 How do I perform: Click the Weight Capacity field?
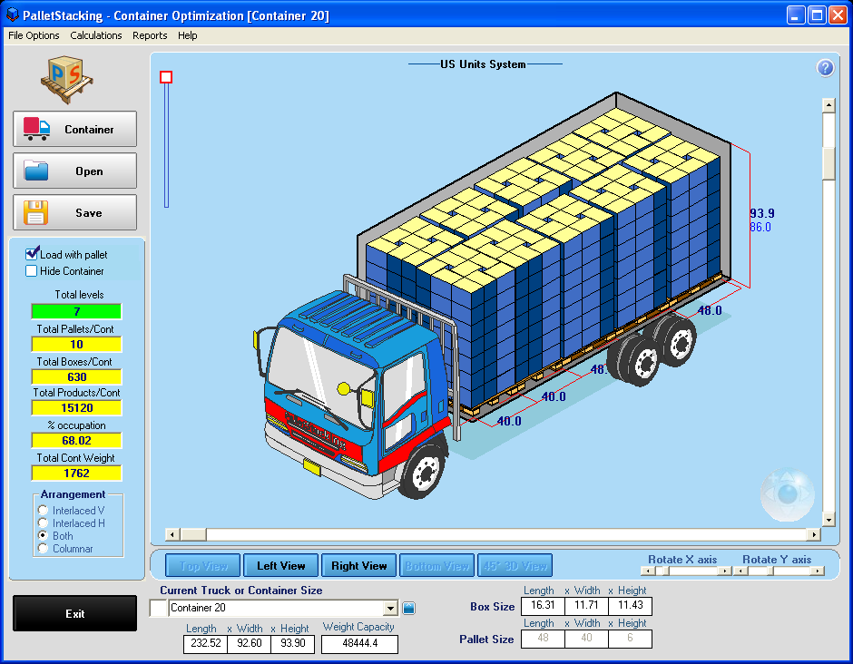point(359,644)
